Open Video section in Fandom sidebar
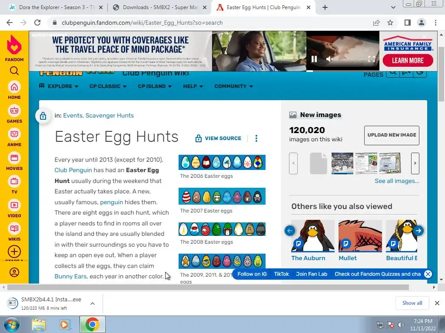 14,209
